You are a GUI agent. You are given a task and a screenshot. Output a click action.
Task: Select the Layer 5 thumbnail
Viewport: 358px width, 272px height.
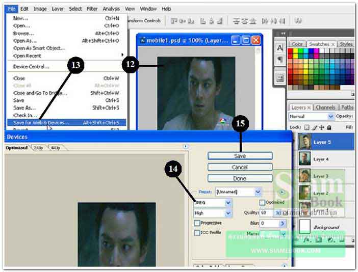[x=304, y=142]
